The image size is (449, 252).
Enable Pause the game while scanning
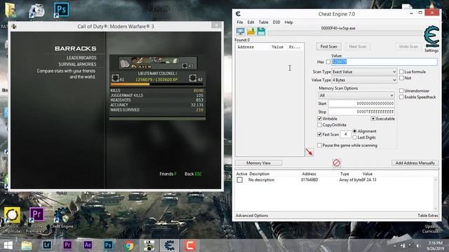[320, 146]
